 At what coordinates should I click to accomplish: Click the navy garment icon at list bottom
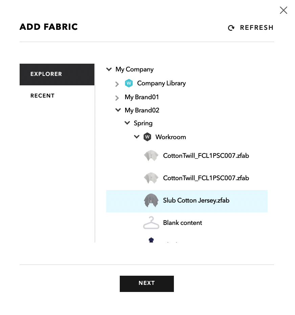point(151,240)
